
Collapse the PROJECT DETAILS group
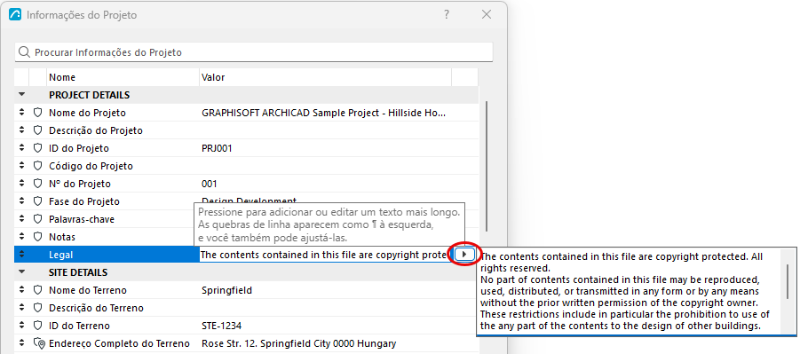[x=21, y=95]
